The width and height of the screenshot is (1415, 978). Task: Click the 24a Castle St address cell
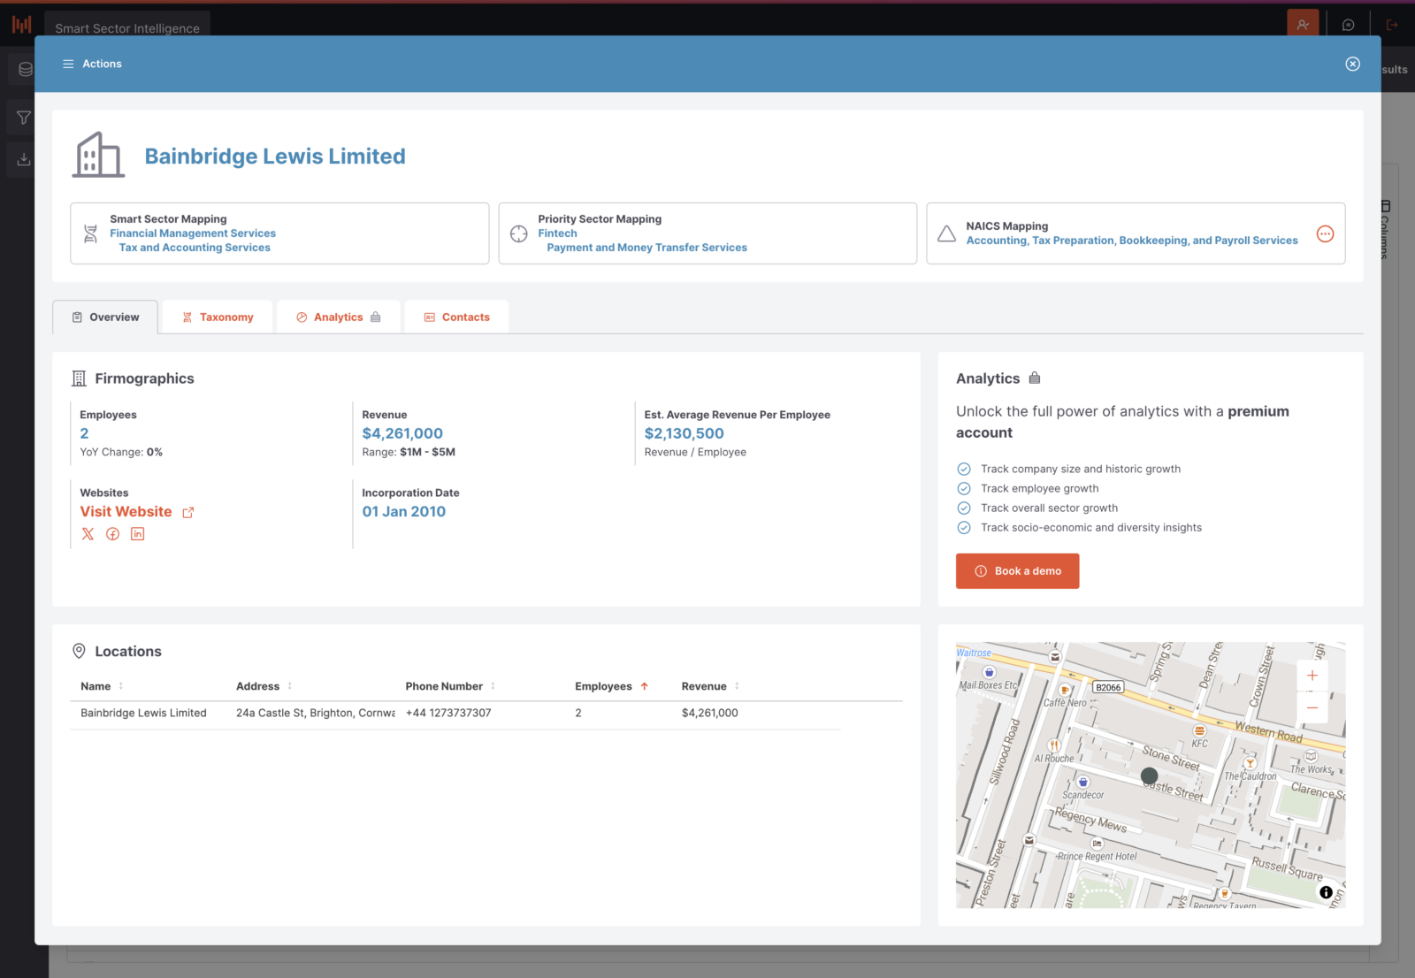pos(315,713)
